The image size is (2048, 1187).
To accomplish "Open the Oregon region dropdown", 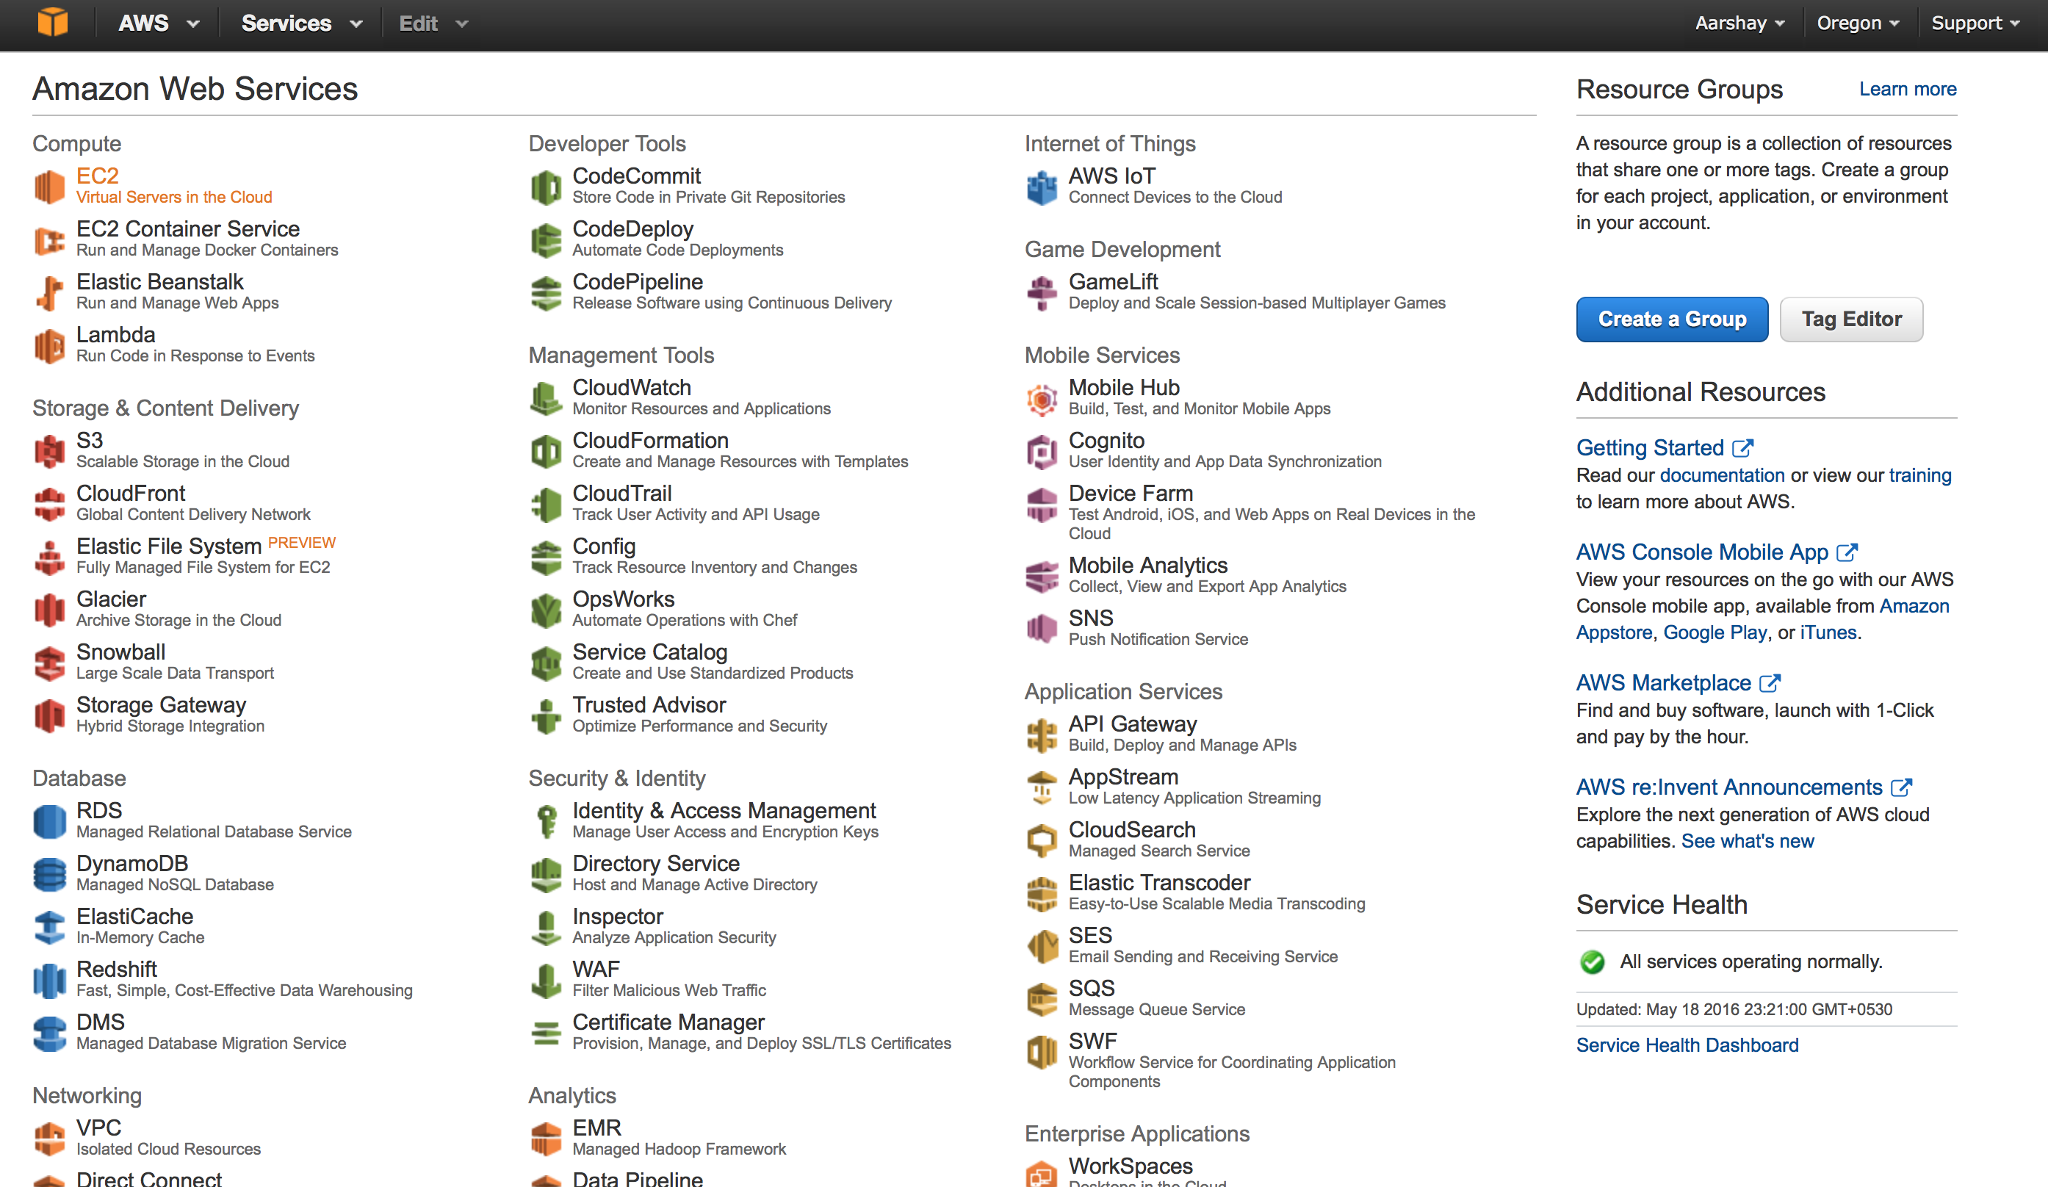I will (x=1857, y=23).
